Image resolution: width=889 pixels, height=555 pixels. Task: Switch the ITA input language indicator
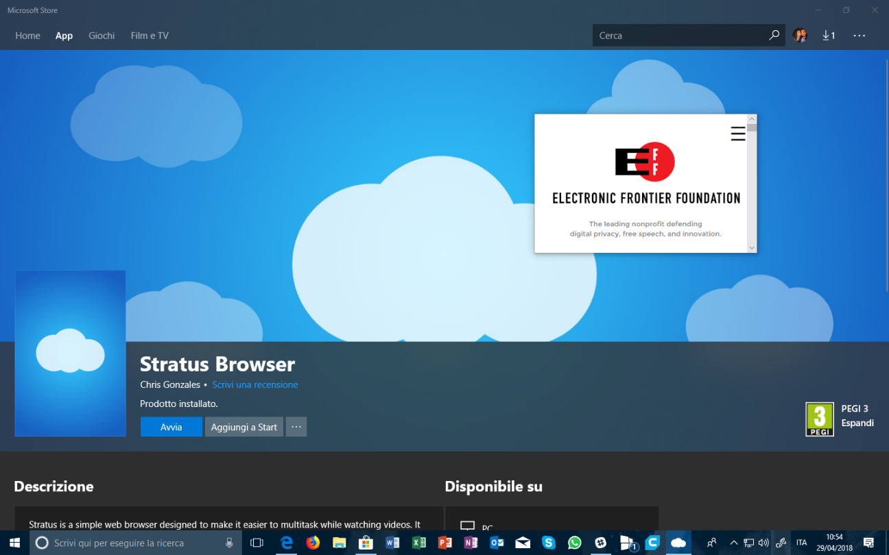[801, 543]
